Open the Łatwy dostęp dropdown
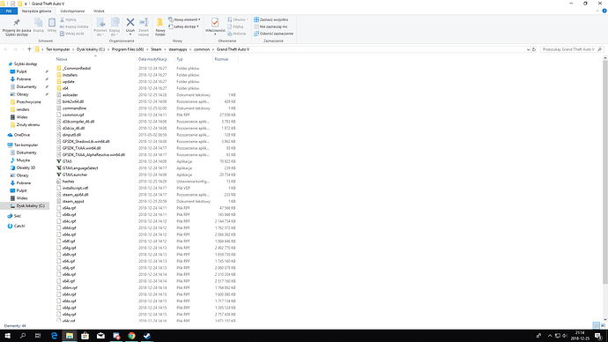This screenshot has width=608, height=342. pyautogui.click(x=184, y=26)
